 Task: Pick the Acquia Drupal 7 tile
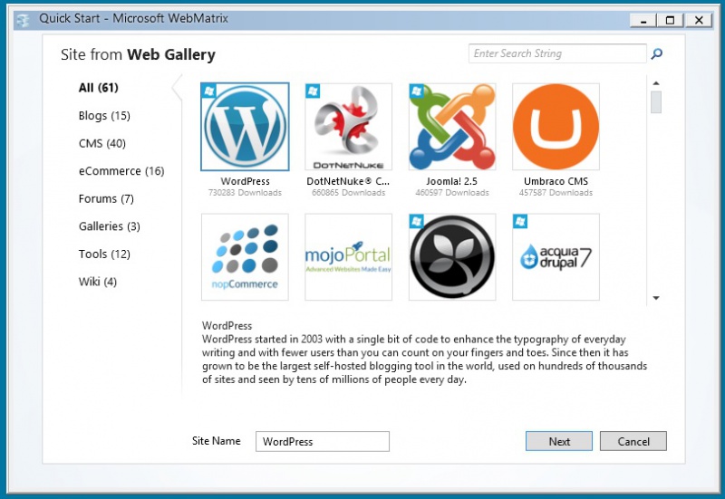[x=556, y=257]
